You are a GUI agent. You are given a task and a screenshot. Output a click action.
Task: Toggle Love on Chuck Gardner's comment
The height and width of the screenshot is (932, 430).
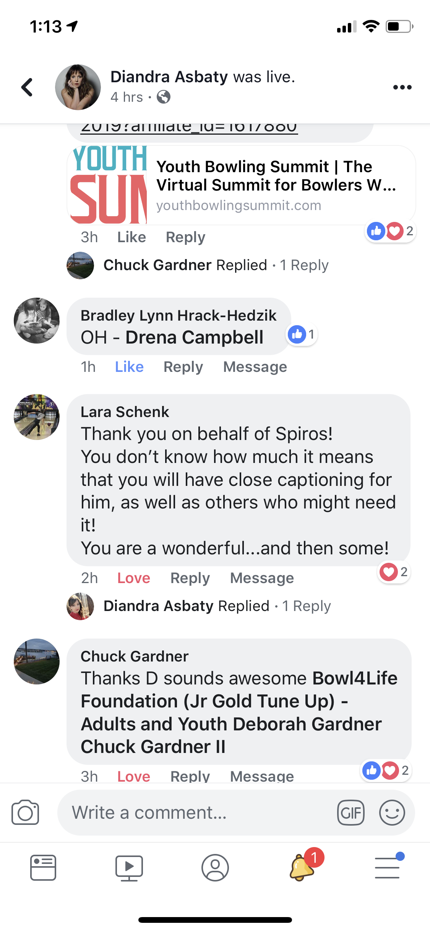(133, 776)
